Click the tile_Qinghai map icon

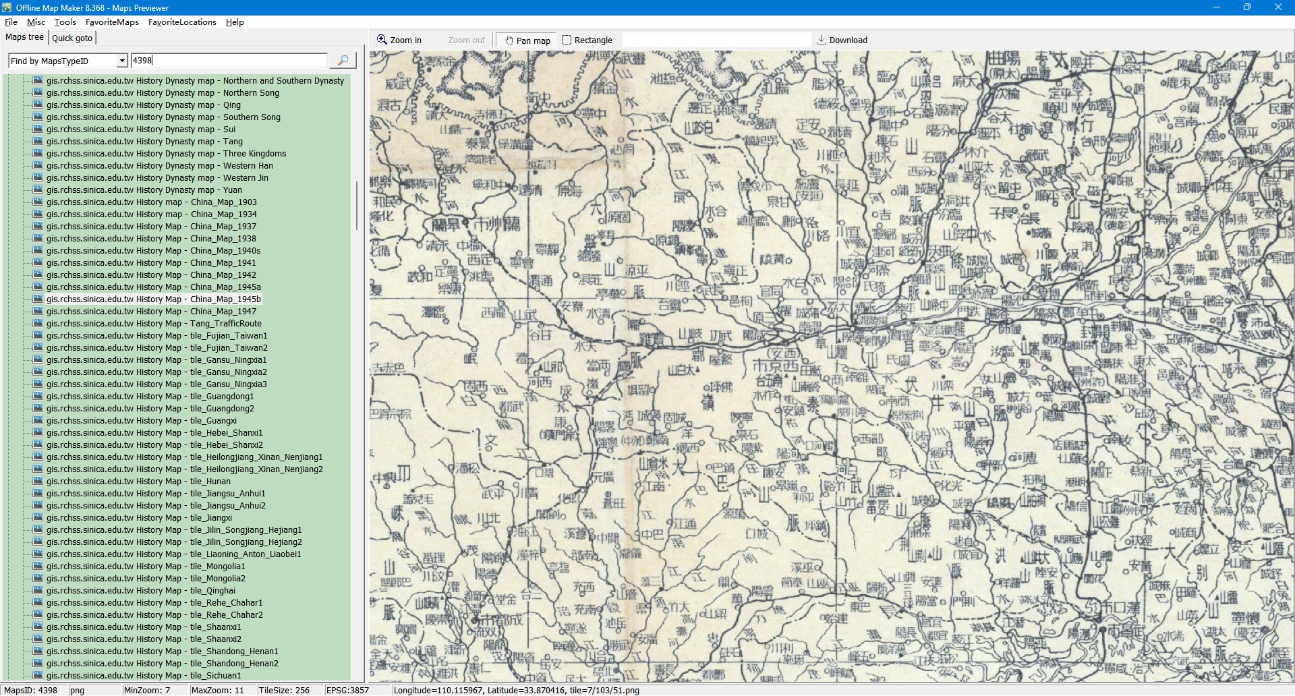click(38, 590)
